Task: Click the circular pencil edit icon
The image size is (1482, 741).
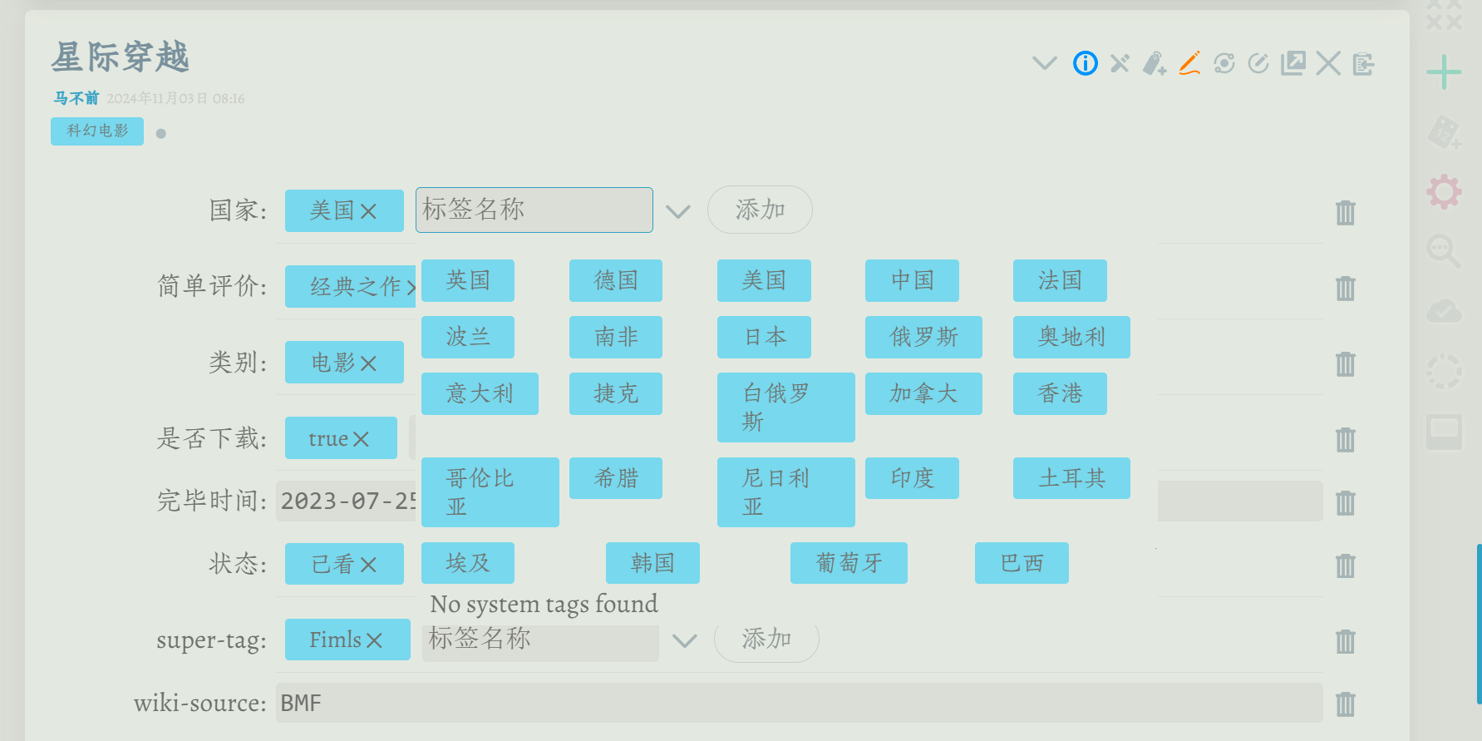Action: point(1258,63)
